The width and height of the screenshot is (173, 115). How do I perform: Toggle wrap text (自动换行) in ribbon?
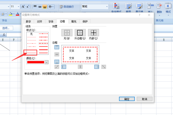[x=67, y=7]
